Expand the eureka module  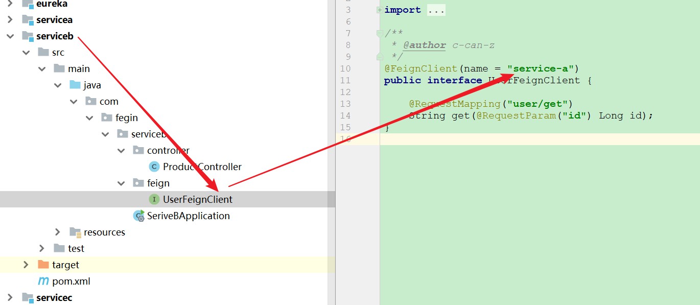point(10,4)
